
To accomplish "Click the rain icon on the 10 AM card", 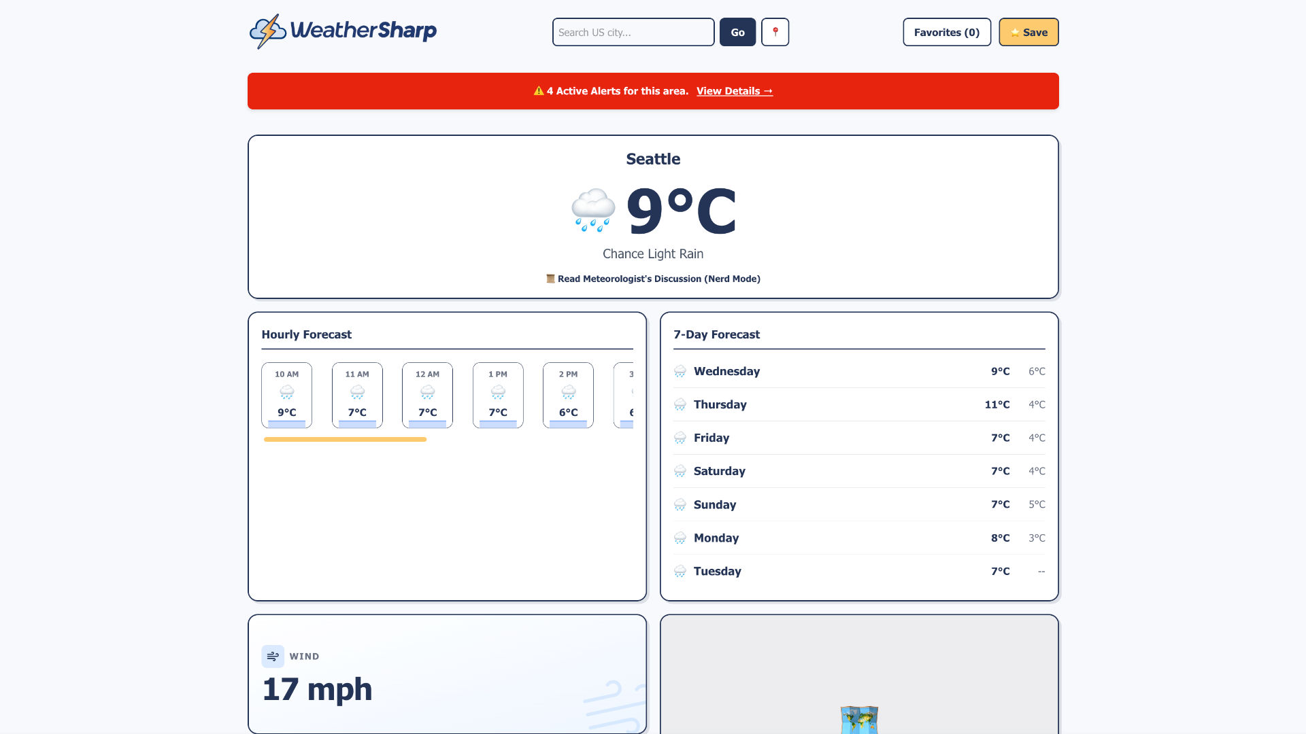I will click(x=286, y=391).
